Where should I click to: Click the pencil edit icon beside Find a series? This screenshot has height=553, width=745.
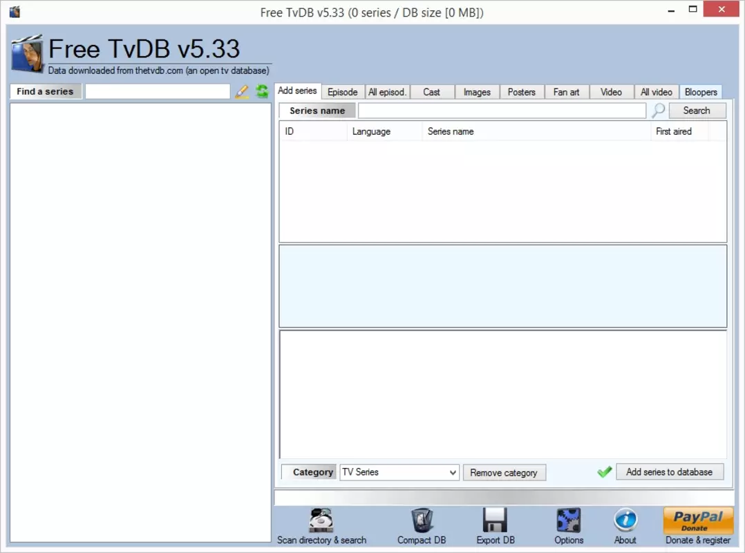[x=242, y=91]
